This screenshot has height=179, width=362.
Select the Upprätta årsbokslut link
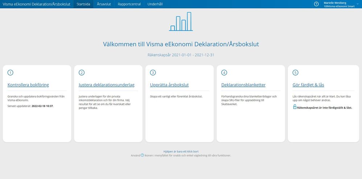pos(169,85)
